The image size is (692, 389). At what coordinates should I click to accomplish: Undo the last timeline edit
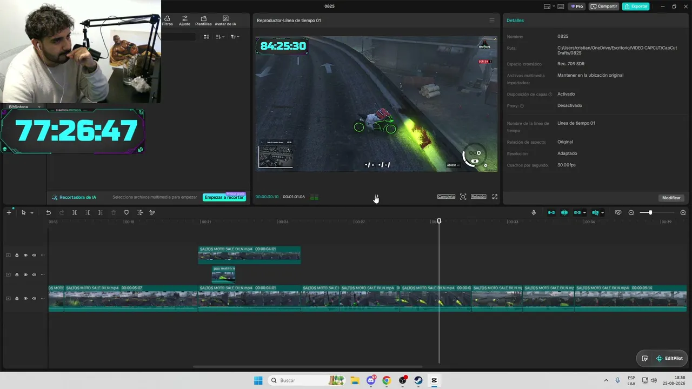(x=48, y=212)
